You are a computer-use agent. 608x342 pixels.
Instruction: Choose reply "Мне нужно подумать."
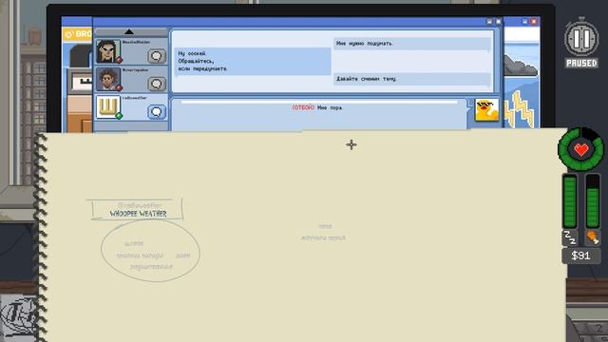pos(411,44)
